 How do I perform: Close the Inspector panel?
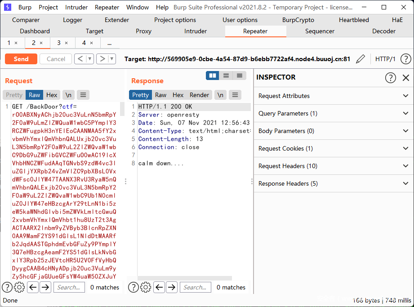[406, 78]
